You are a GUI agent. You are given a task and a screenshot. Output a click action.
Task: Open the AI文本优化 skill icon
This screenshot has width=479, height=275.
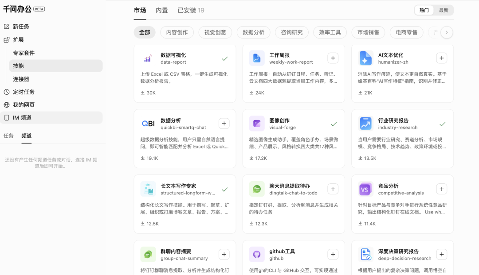[365, 58]
